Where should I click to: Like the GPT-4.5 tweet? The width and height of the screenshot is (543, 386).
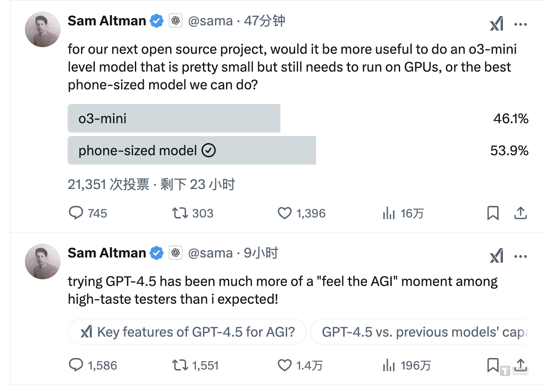(284, 366)
